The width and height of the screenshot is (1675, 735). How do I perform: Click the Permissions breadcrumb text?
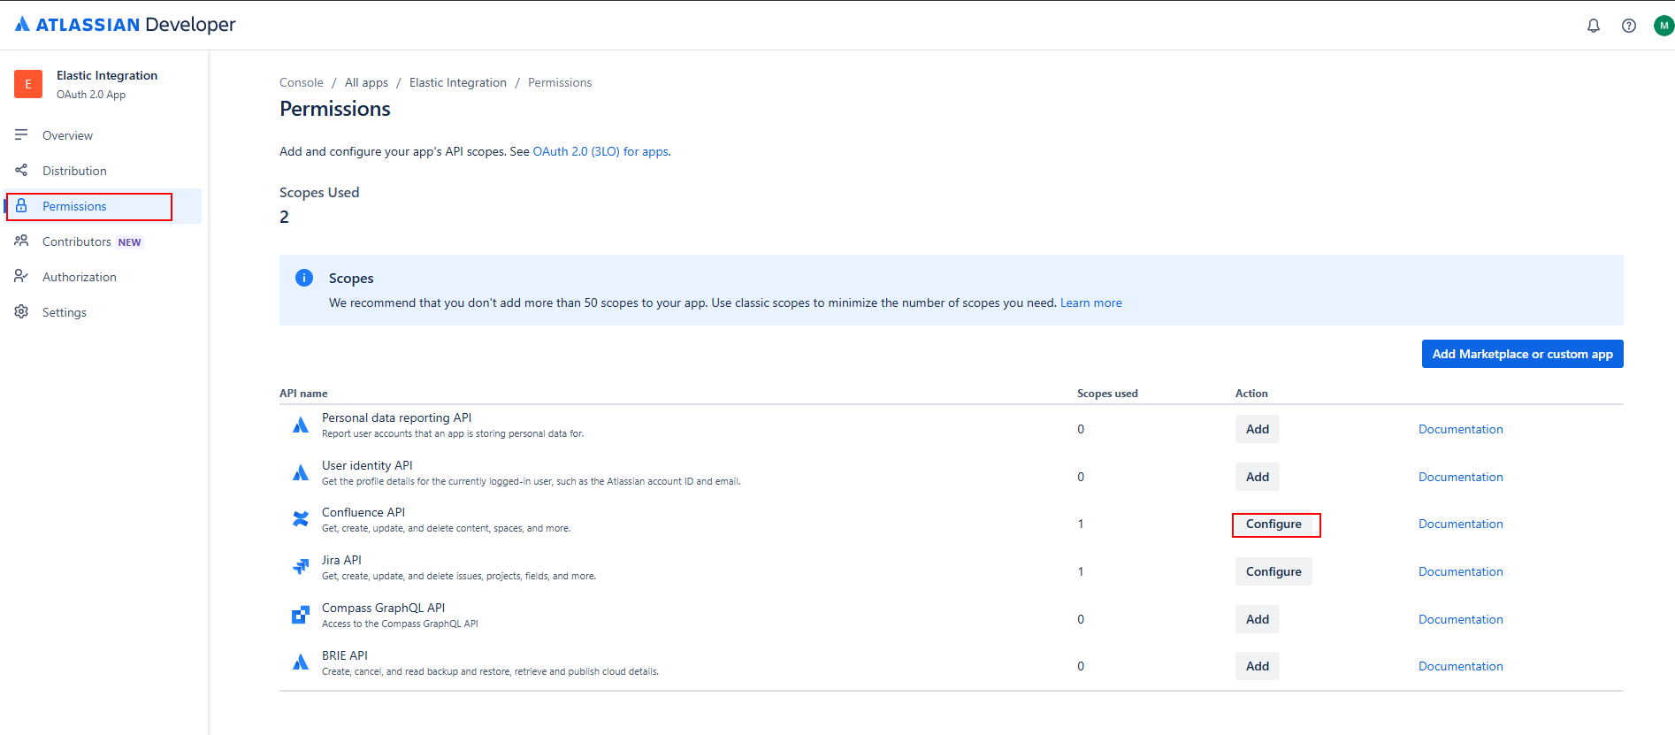560,82
